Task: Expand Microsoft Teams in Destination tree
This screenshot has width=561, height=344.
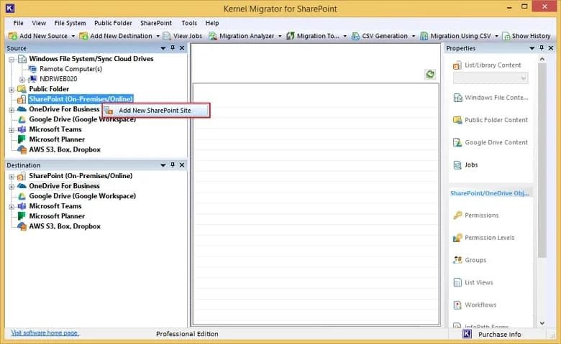Action: [12, 206]
